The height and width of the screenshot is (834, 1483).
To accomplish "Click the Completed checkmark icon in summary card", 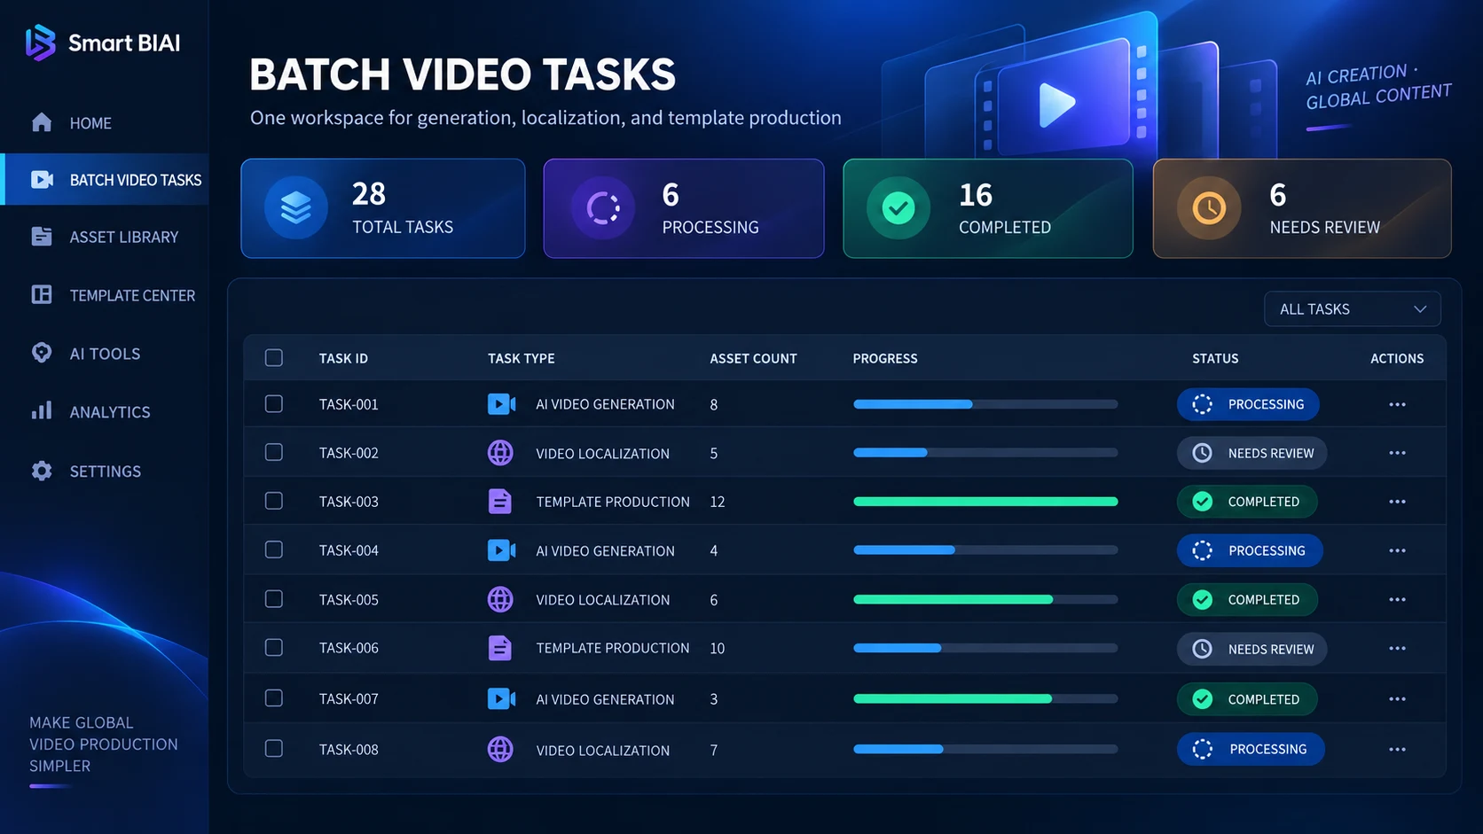I will pyautogui.click(x=898, y=208).
